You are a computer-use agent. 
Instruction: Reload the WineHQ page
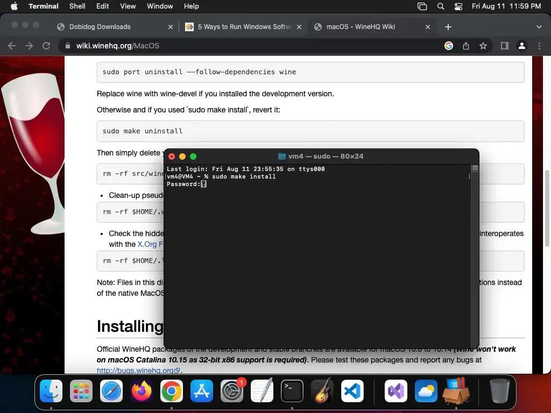click(x=46, y=46)
